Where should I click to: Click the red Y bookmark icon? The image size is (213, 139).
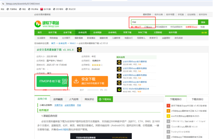pyautogui.click(x=42, y=9)
